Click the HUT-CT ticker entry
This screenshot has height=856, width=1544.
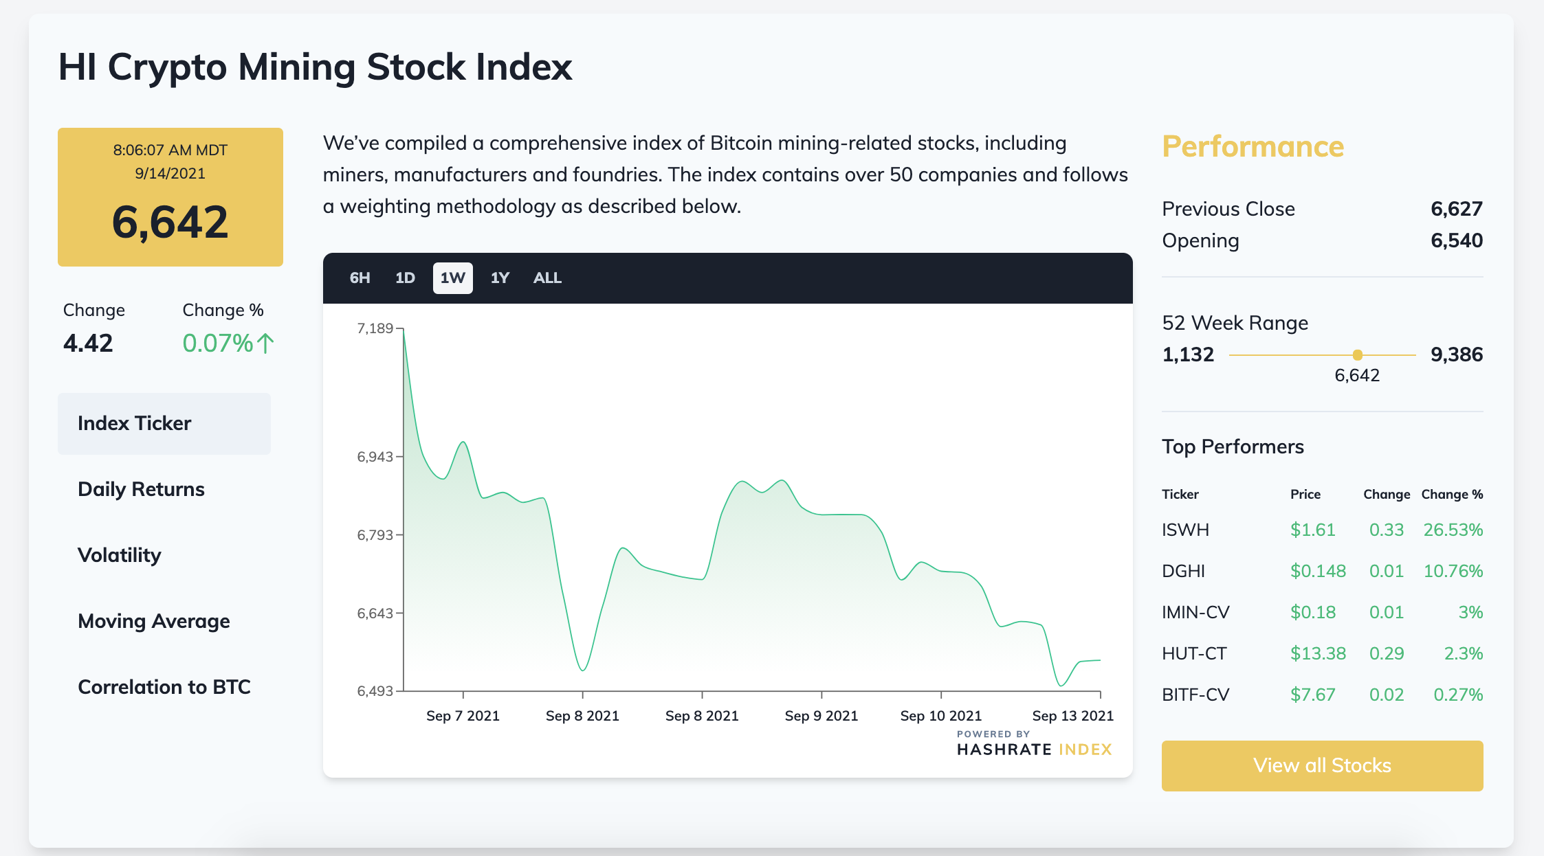tap(1194, 653)
